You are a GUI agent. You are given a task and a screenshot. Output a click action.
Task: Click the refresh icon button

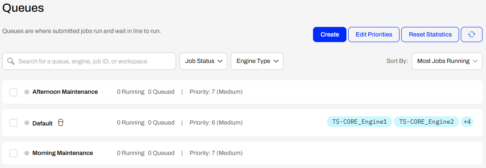pyautogui.click(x=471, y=34)
